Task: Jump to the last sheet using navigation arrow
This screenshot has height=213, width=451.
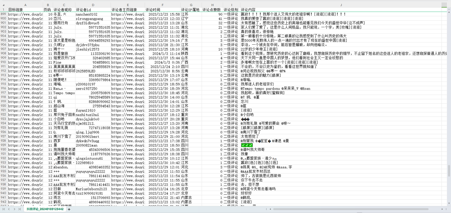Action: pos(19,209)
